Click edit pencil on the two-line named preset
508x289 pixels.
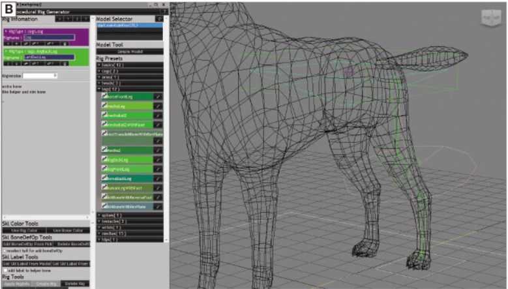158,141
